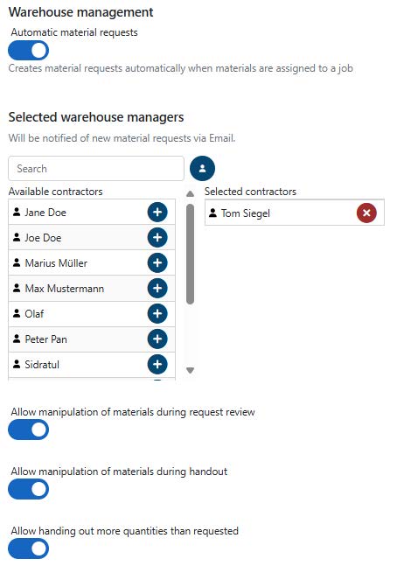Toggle manipulation of materials during request review
The width and height of the screenshot is (397, 573).
tap(29, 430)
